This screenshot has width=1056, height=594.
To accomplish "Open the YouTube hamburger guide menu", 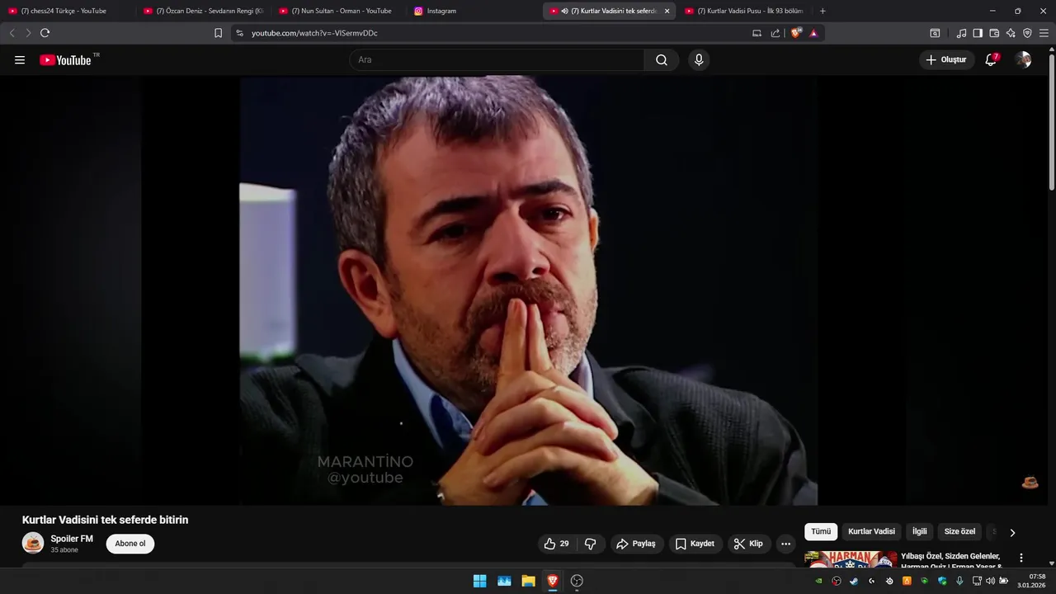I will point(20,60).
